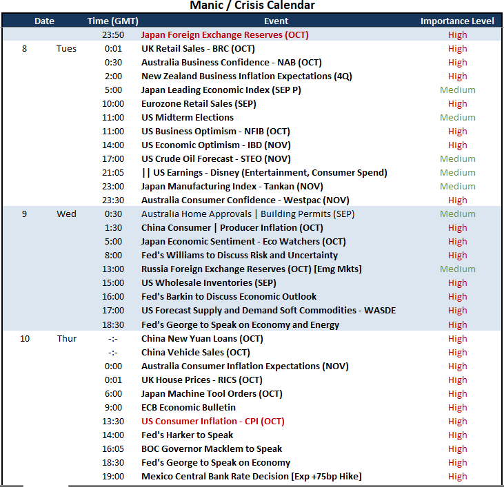Select Fed's George to Speak on Economy, 18:30 Thursday
Image resolution: width=504 pixels, height=487 pixels.
tap(216, 463)
